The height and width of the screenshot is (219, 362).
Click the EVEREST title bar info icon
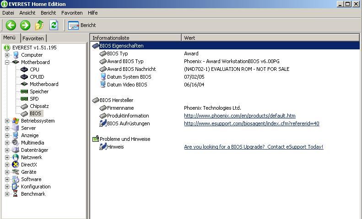coord(4,4)
